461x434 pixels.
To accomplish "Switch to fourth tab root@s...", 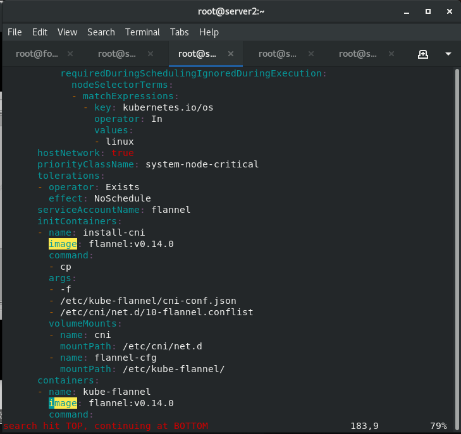I will pyautogui.click(x=277, y=54).
